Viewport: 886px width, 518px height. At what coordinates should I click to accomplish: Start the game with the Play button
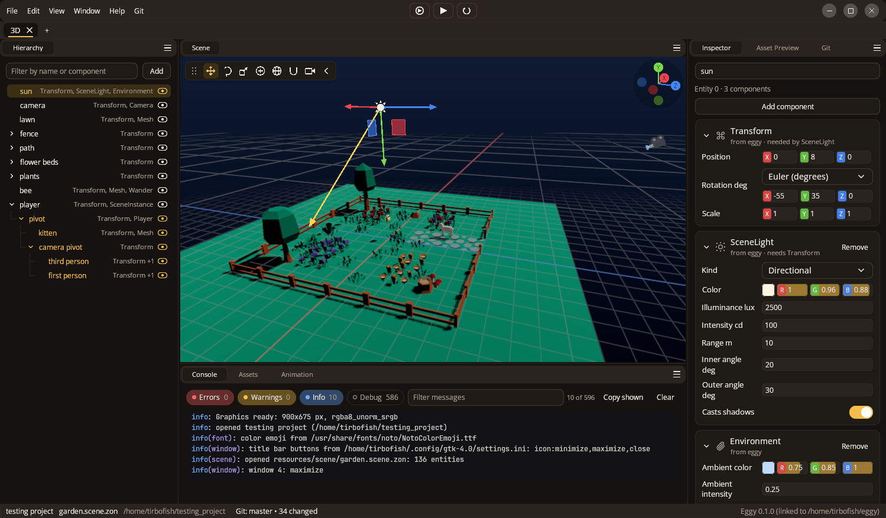[443, 11]
